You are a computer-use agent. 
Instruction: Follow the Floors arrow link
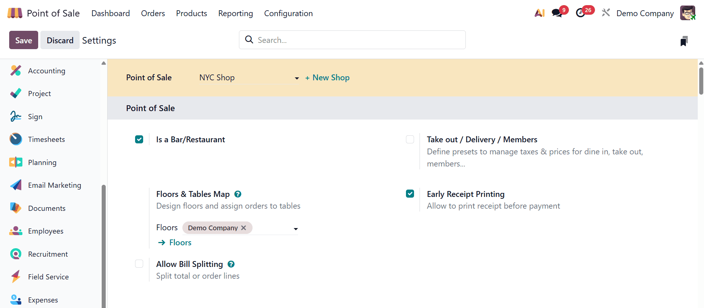click(175, 242)
